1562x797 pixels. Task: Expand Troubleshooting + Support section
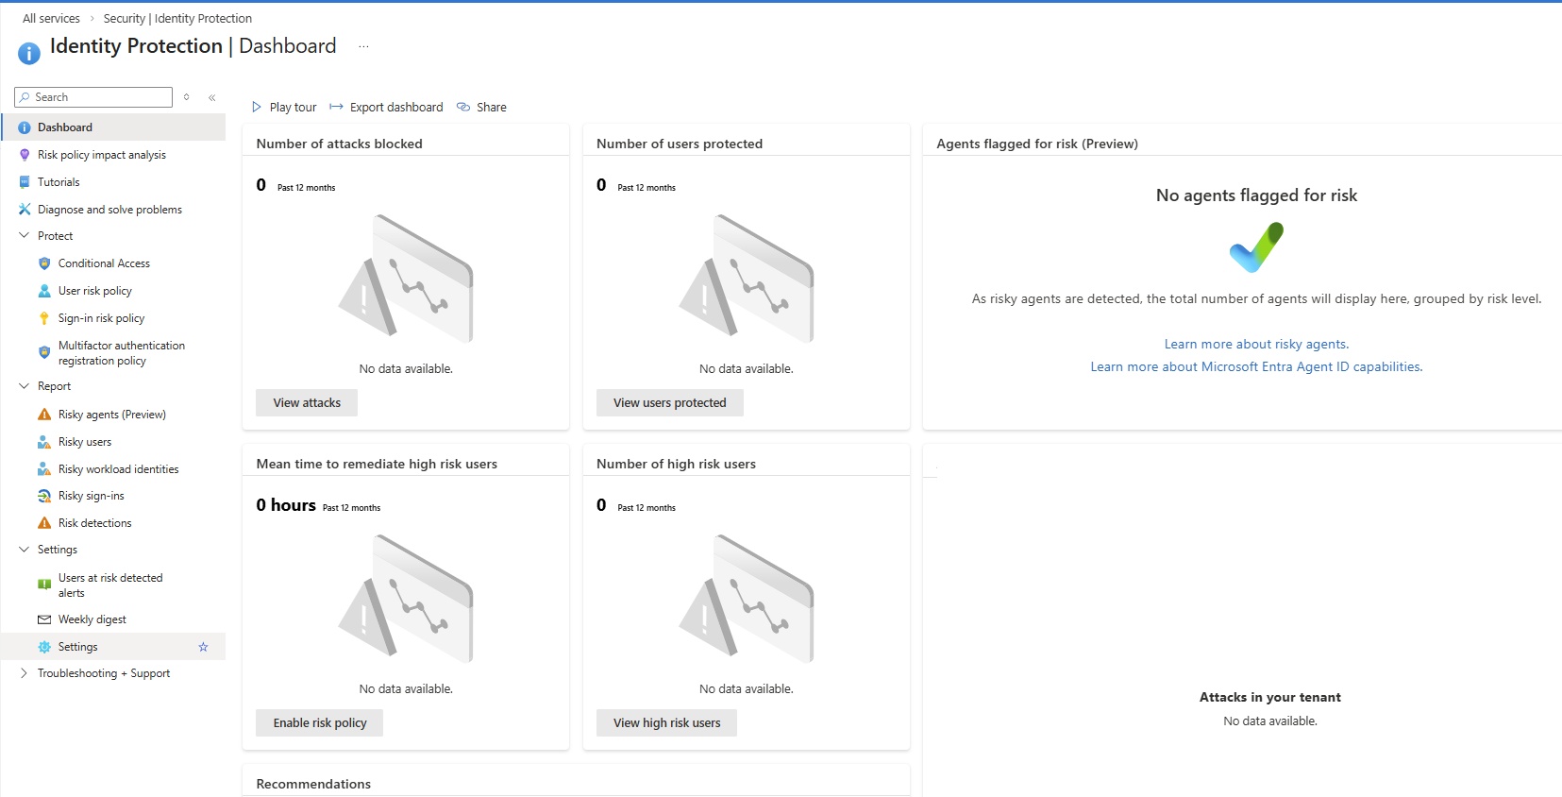(25, 673)
